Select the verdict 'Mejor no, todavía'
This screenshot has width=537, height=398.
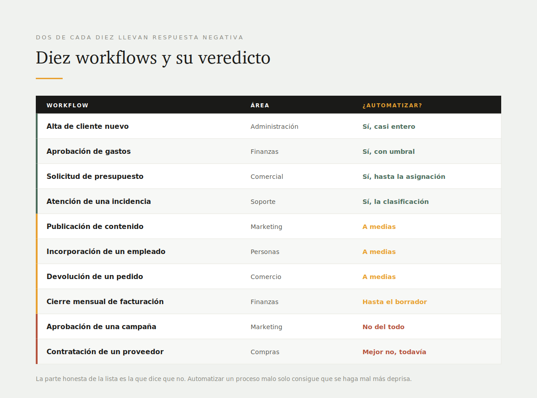coord(394,352)
